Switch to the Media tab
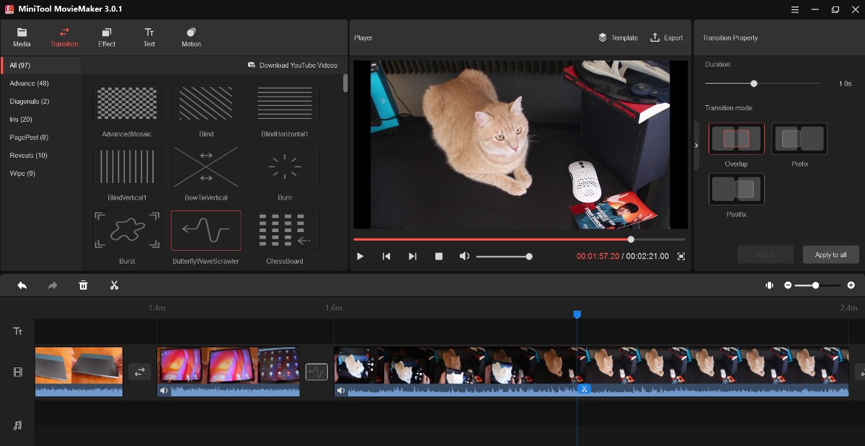The image size is (865, 446). click(22, 37)
